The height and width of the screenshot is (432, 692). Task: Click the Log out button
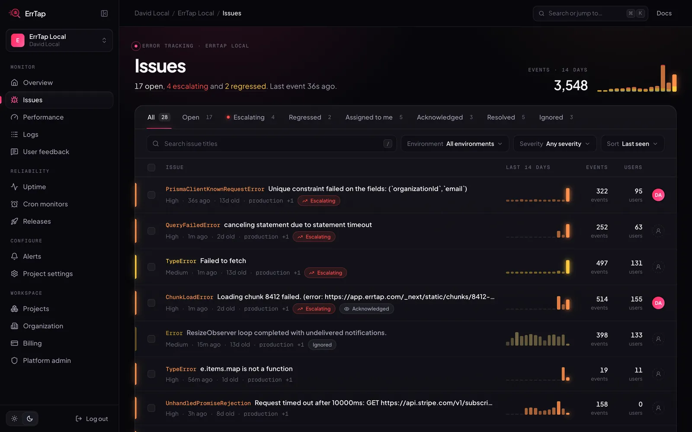(92, 419)
